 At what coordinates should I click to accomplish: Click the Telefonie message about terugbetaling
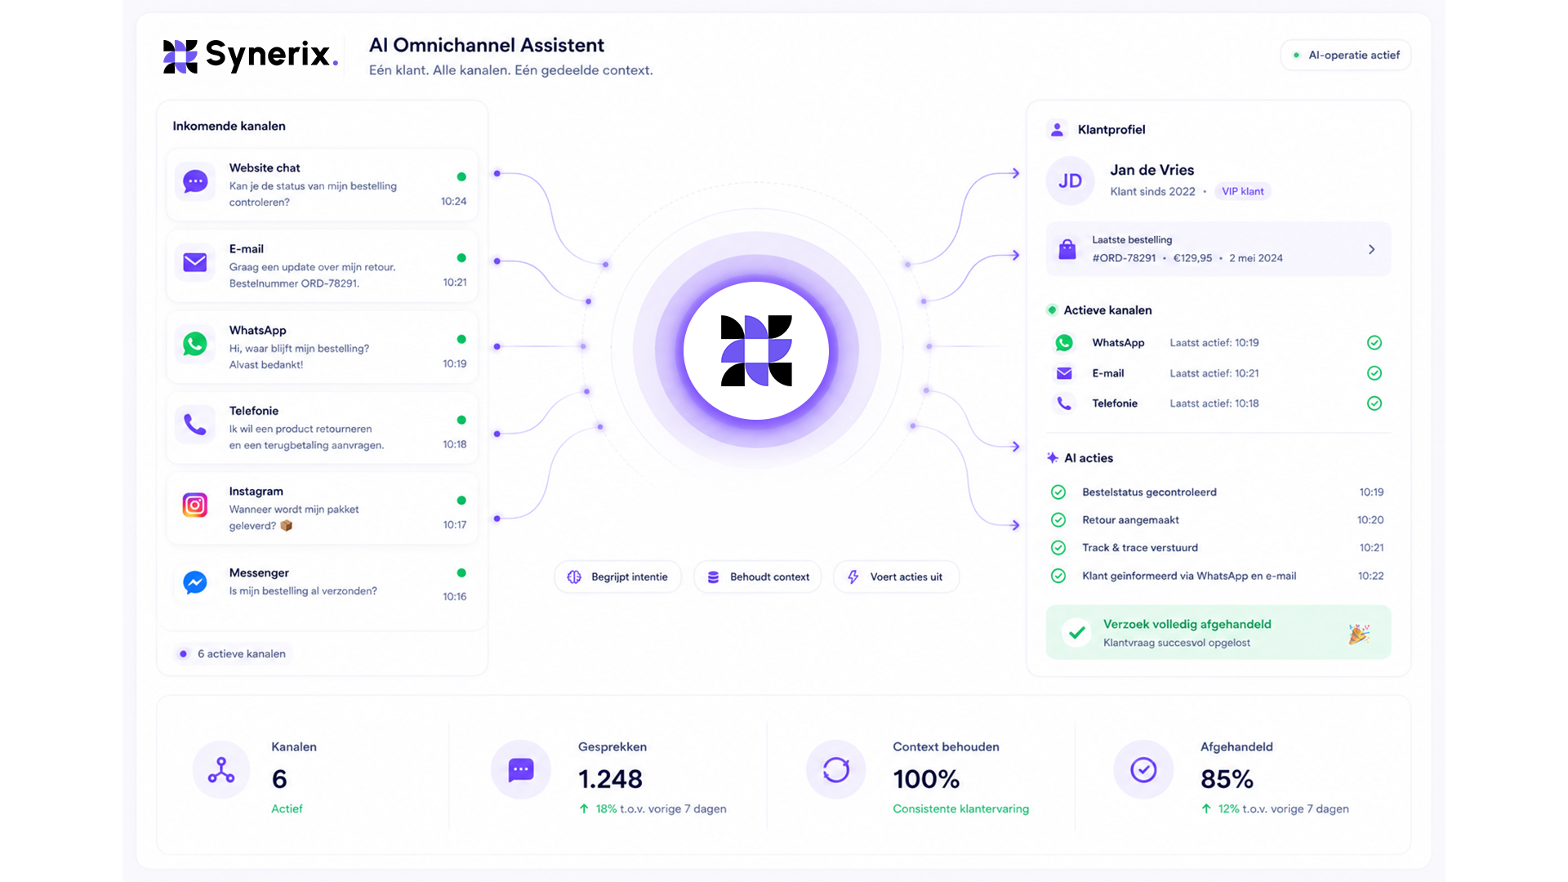[x=306, y=437]
